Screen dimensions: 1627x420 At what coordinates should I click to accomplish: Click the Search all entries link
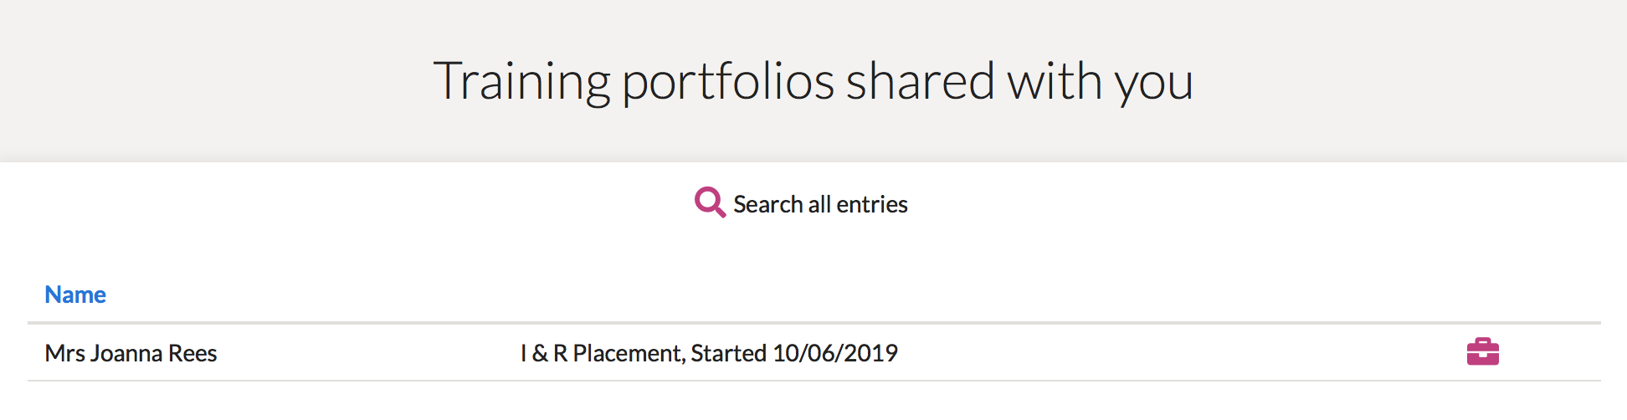(819, 204)
